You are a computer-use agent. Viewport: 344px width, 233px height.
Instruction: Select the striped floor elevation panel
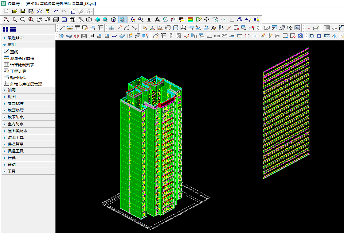(286, 113)
